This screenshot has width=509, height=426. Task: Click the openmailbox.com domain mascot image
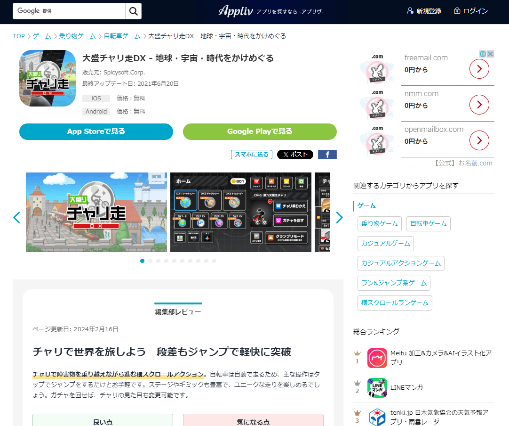[377, 140]
